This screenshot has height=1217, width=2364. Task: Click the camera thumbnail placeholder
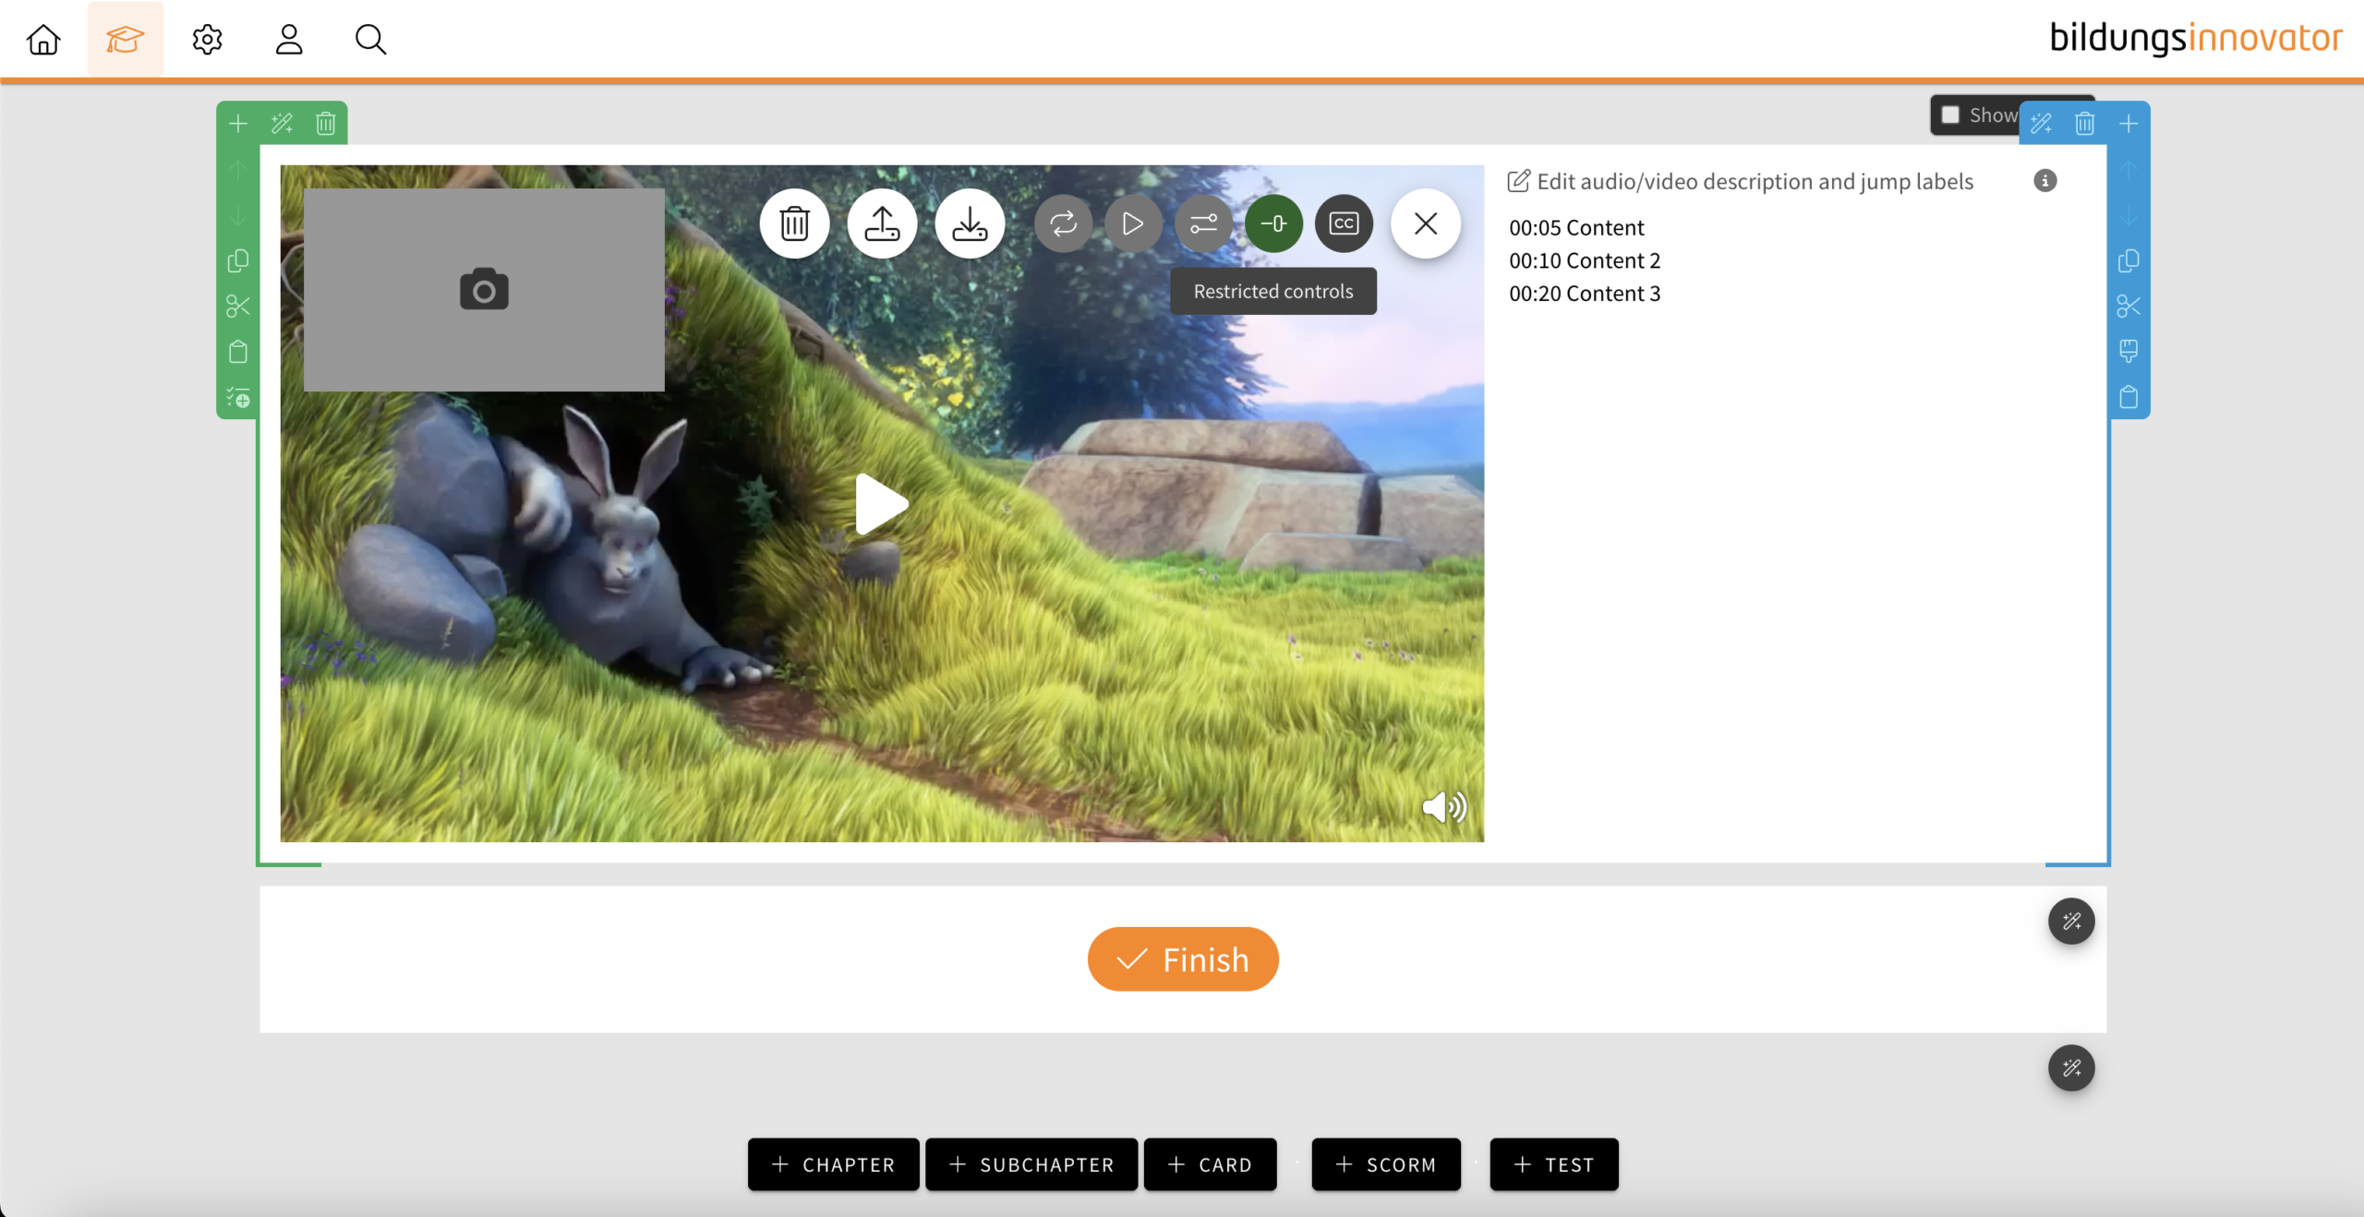(x=484, y=290)
